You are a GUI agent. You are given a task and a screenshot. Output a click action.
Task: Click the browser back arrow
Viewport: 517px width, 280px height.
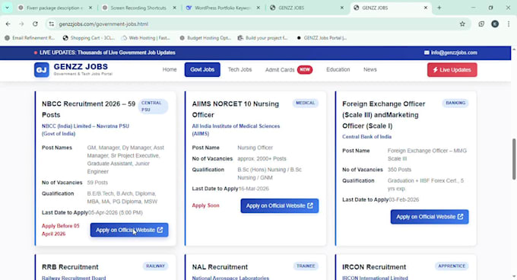[8, 24]
